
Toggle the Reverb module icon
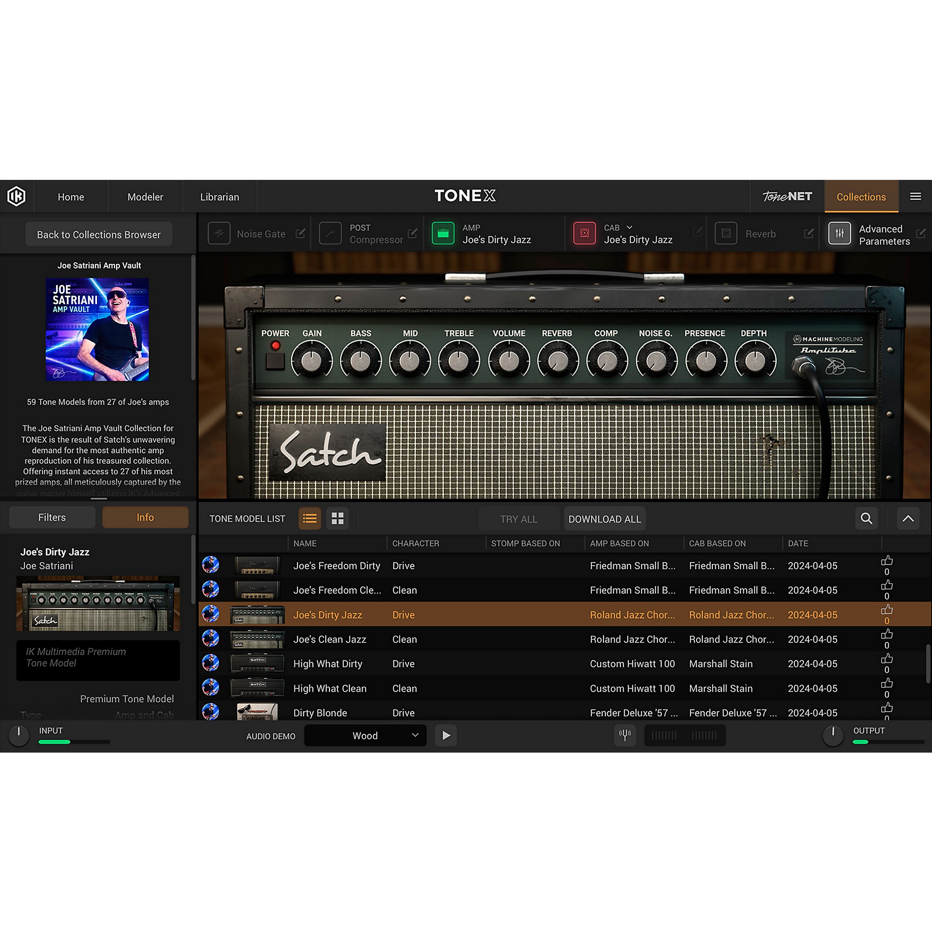pos(726,233)
